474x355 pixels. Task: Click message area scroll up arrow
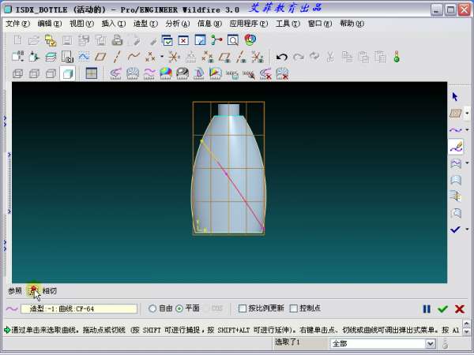point(467,324)
